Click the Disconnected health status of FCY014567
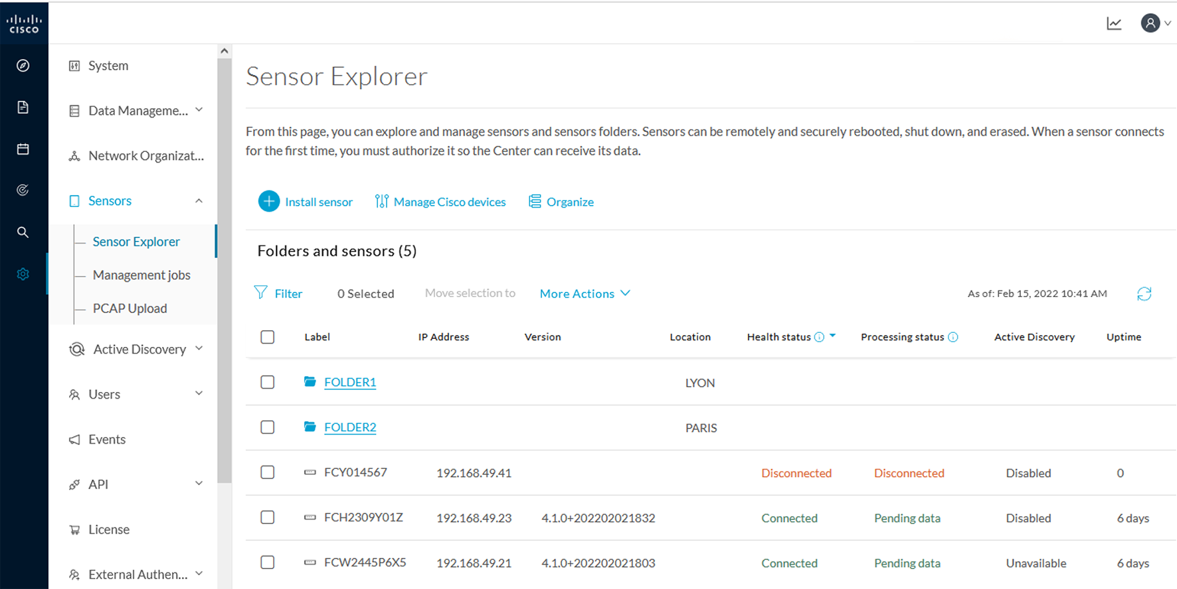 (796, 473)
